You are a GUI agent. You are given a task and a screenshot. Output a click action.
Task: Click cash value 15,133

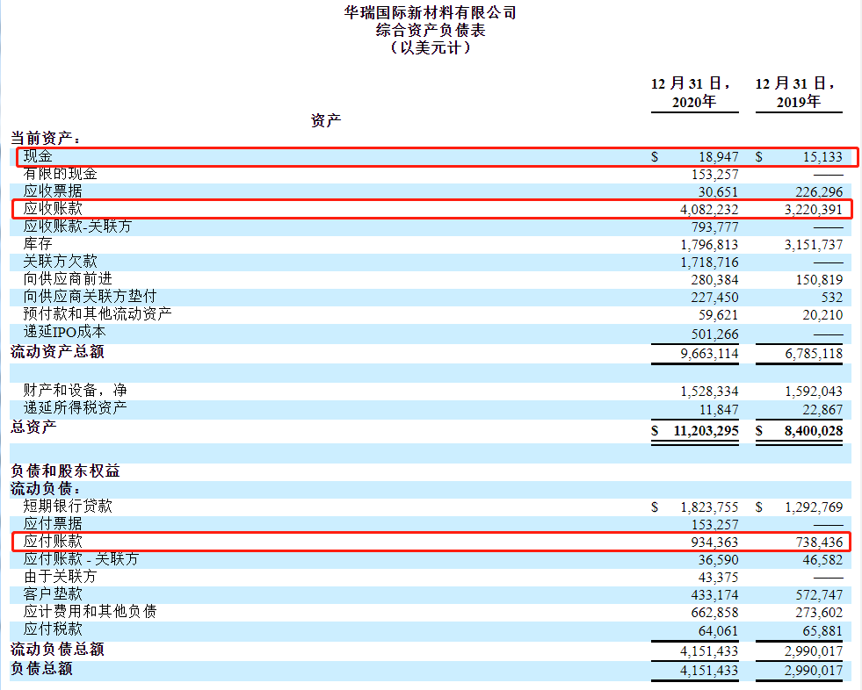[822, 157]
